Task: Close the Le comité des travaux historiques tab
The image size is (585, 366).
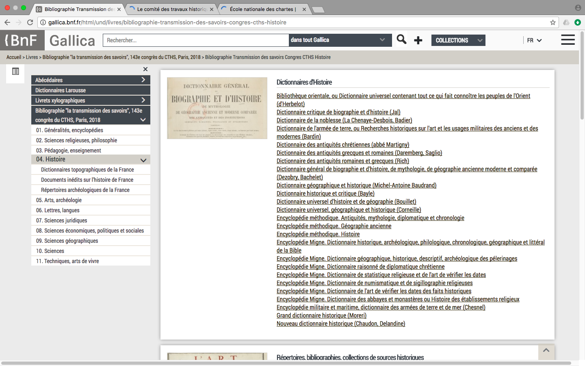Action: tap(212, 9)
